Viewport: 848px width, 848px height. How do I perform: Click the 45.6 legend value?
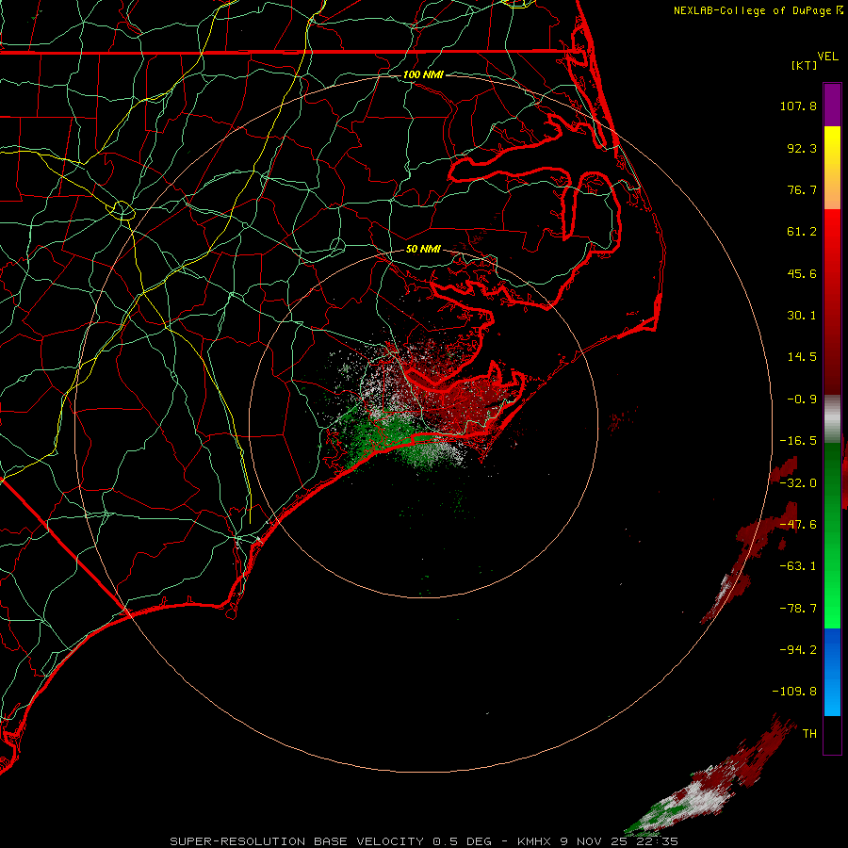tap(802, 273)
